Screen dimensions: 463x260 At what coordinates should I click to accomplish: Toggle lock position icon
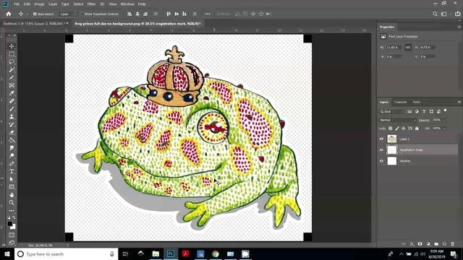[x=404, y=129]
